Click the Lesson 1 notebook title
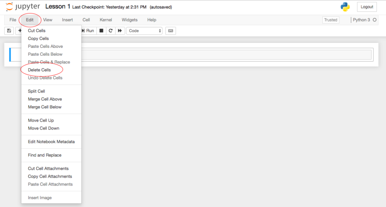386x207 pixels. coord(58,7)
